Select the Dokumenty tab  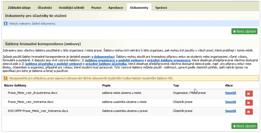coord(139,8)
